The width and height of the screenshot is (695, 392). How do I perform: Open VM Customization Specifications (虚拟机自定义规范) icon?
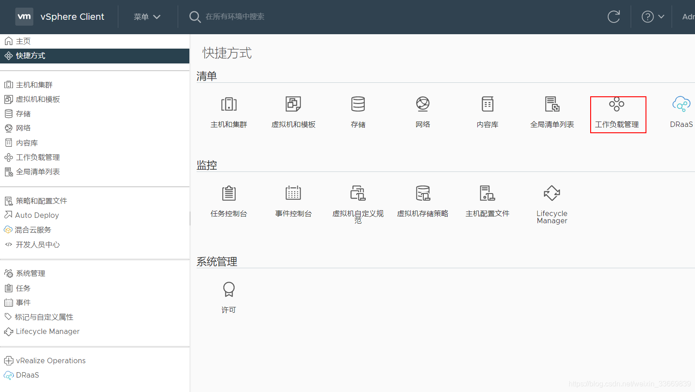(x=358, y=194)
